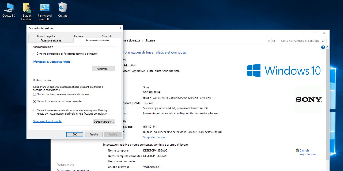This screenshot has height=171, width=343.
Task: Maximize the Sistema Control Panel window
Action: tap(313, 33)
